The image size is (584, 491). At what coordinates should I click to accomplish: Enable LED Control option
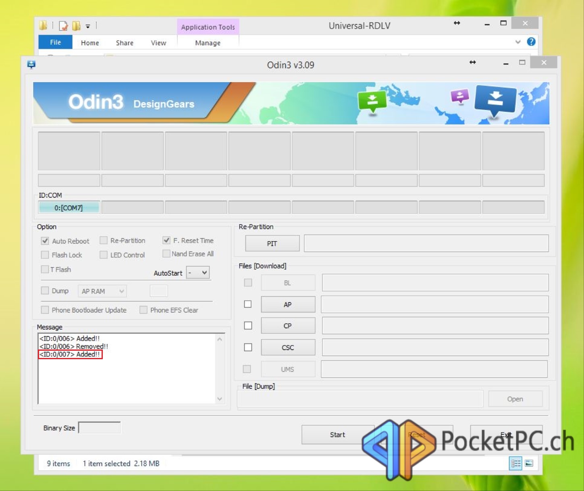(x=104, y=255)
